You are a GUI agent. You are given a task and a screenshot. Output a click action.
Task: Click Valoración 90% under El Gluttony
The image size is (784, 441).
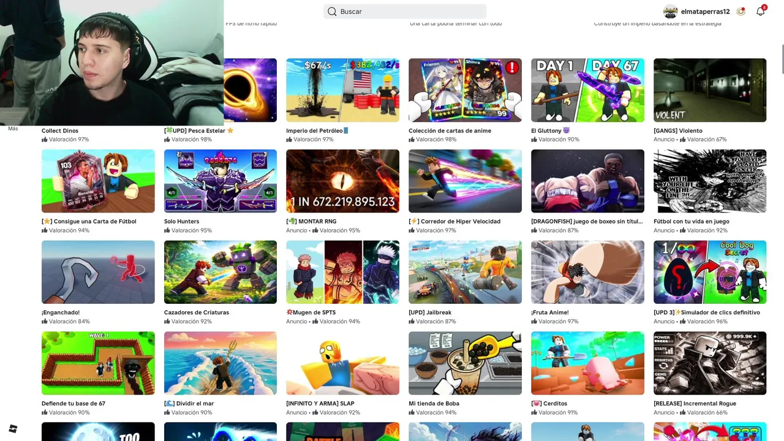coord(555,140)
